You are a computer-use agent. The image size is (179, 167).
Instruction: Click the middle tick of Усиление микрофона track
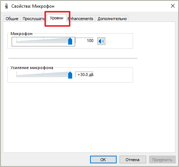43,74
